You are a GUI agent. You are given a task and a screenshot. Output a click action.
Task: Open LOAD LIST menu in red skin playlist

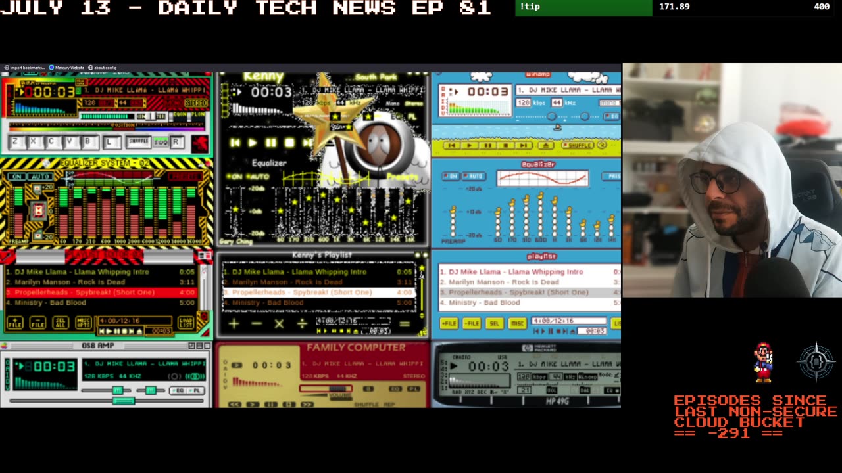[186, 323]
